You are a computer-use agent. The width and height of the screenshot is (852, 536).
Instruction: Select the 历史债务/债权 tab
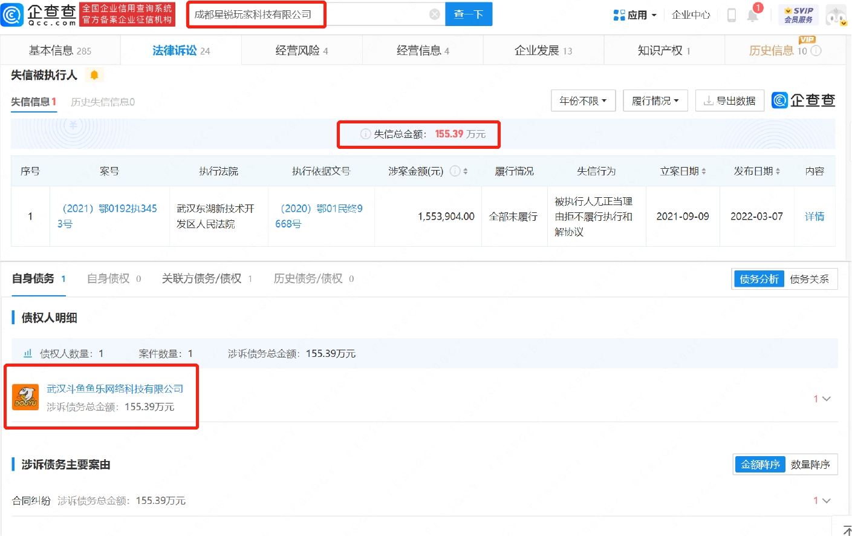pos(314,278)
